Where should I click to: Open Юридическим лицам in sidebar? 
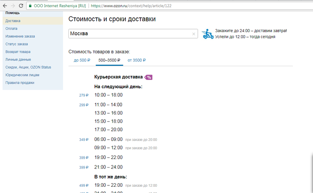(x=22, y=75)
